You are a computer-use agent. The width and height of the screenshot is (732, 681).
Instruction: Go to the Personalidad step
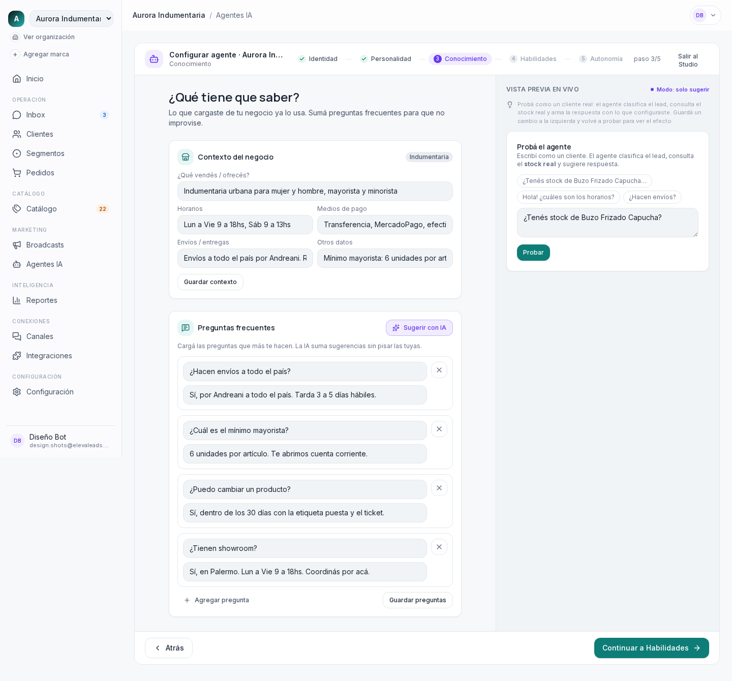[386, 59]
